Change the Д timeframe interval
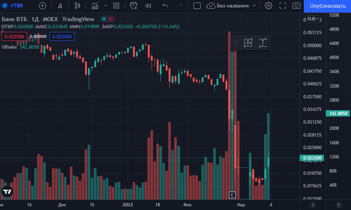This screenshot has width=351, height=210. point(60,6)
